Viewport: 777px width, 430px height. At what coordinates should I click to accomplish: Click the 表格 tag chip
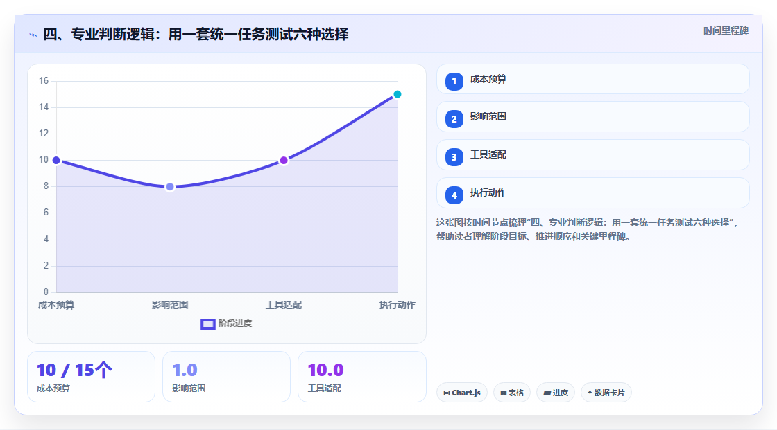pos(512,393)
